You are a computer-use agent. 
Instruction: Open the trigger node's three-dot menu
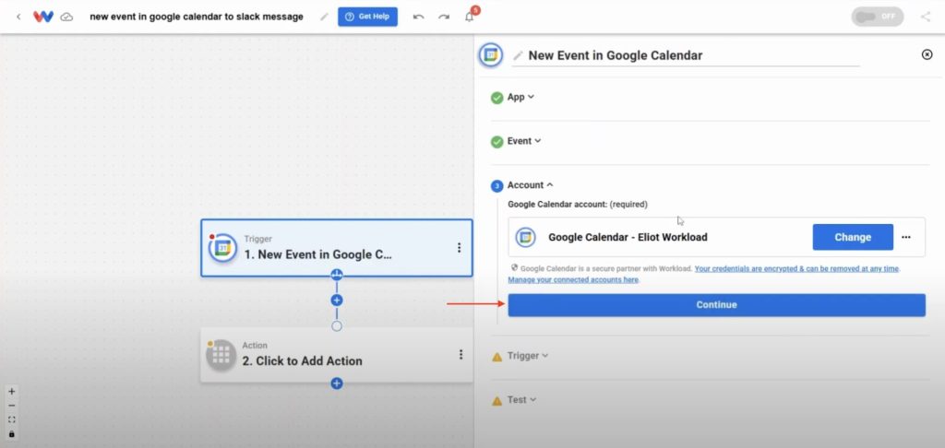click(x=460, y=247)
